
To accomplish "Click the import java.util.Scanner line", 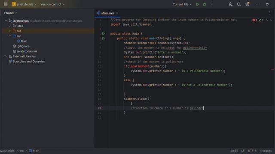I will (131, 24).
